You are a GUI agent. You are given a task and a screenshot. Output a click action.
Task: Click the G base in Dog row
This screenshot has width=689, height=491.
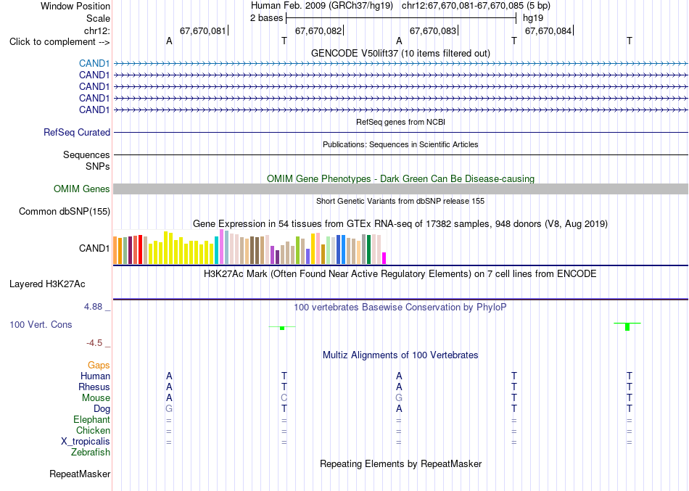point(169,409)
